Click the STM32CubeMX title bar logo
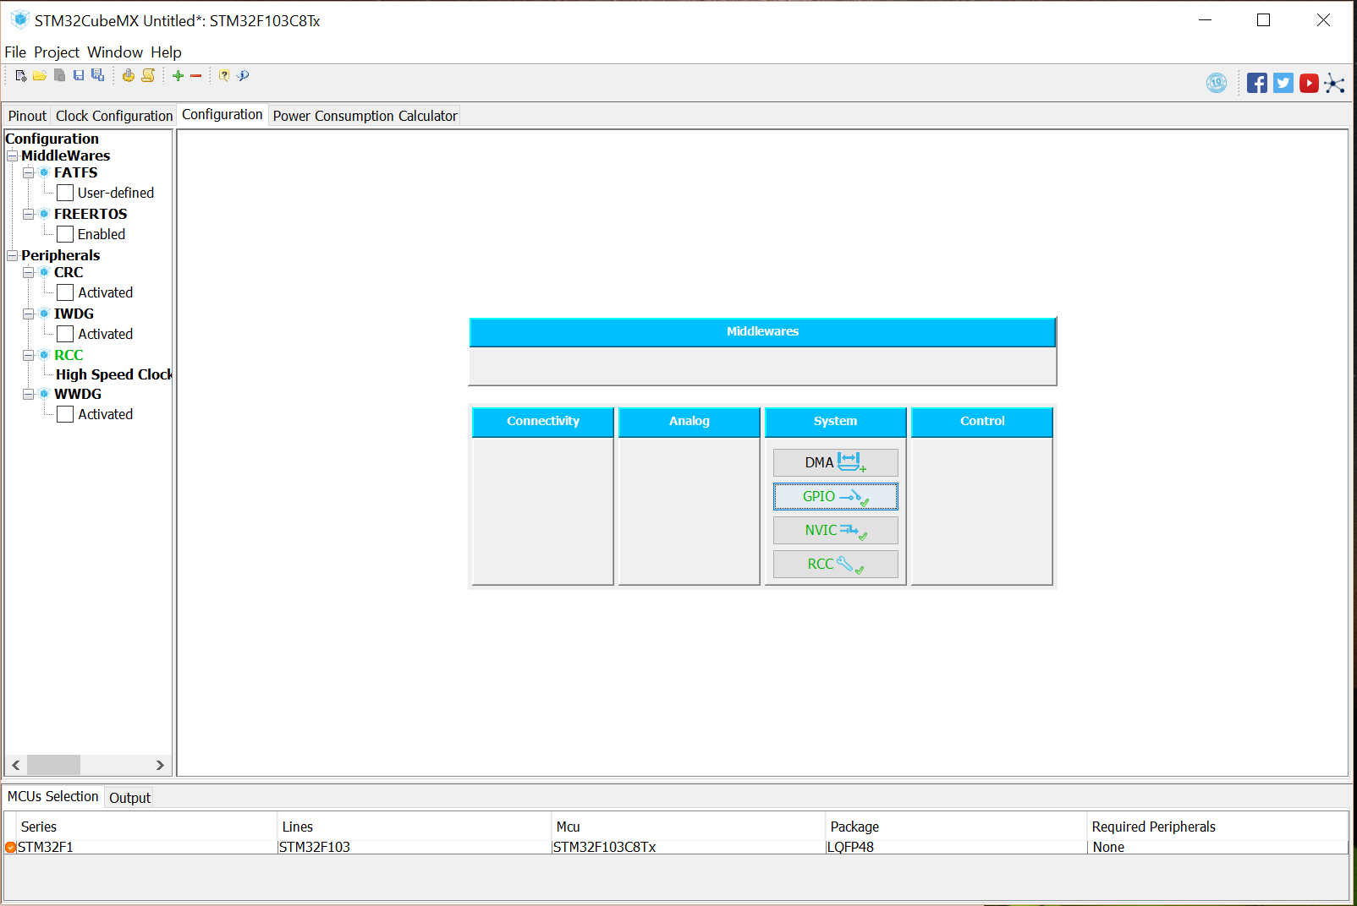This screenshot has height=906, width=1357. [x=19, y=19]
